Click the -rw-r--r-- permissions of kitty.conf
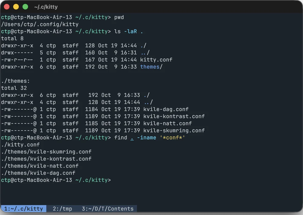The width and height of the screenshot is (303, 215). point(17,60)
